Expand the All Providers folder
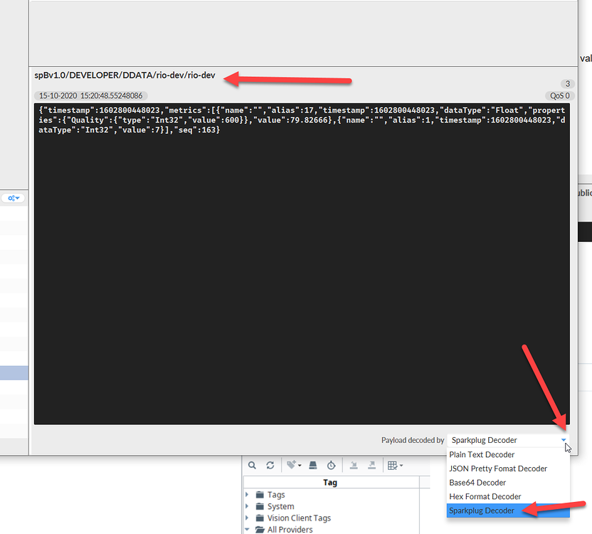Viewport: 592px width, 534px height. pyautogui.click(x=247, y=529)
